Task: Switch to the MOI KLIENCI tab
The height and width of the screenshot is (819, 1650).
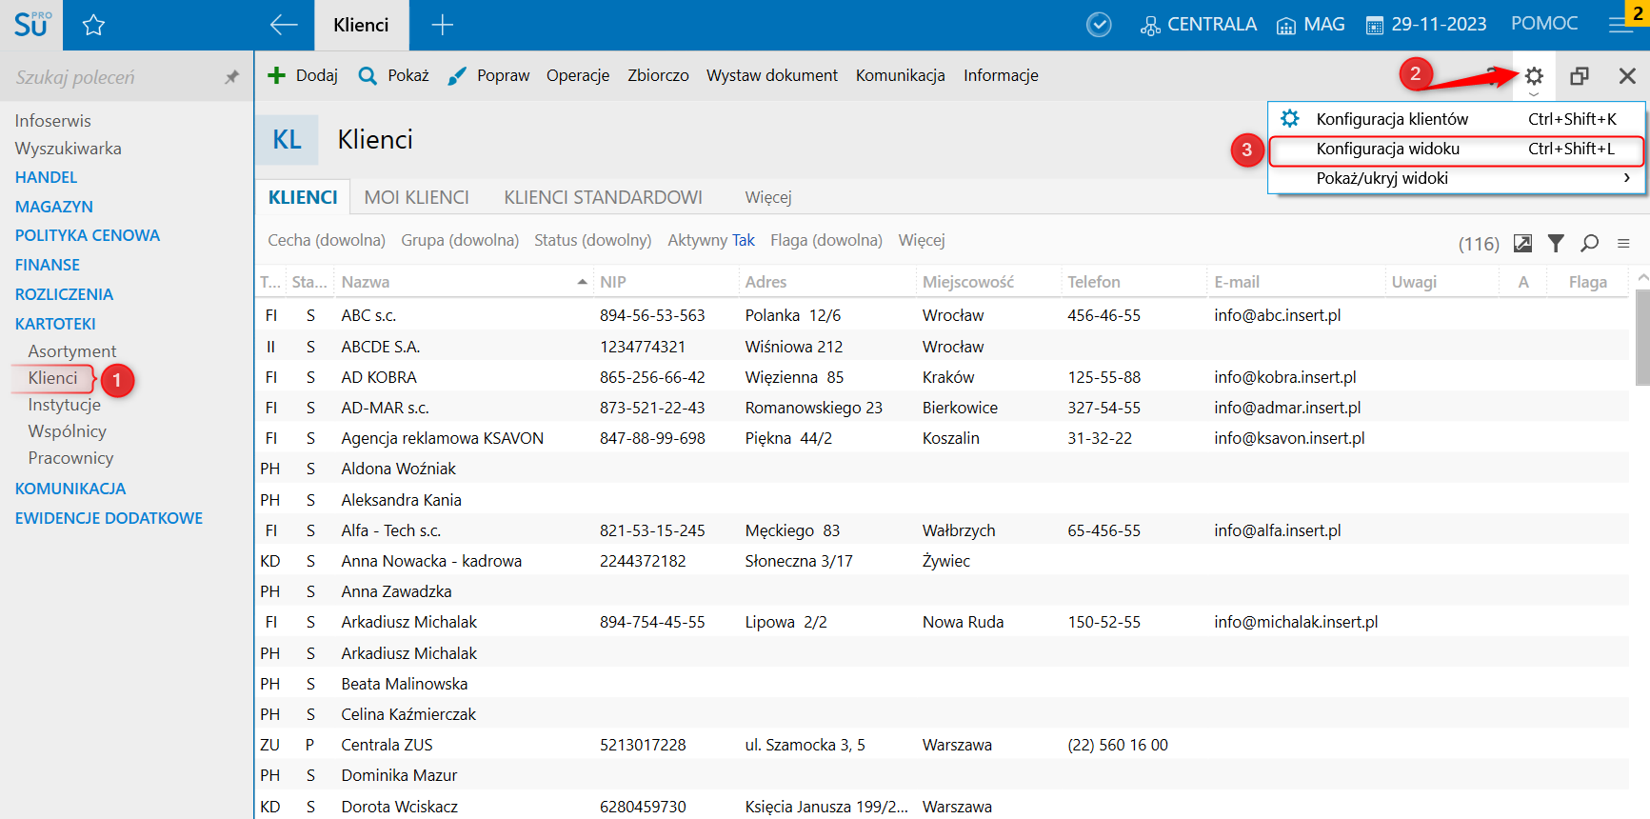Action: (416, 197)
